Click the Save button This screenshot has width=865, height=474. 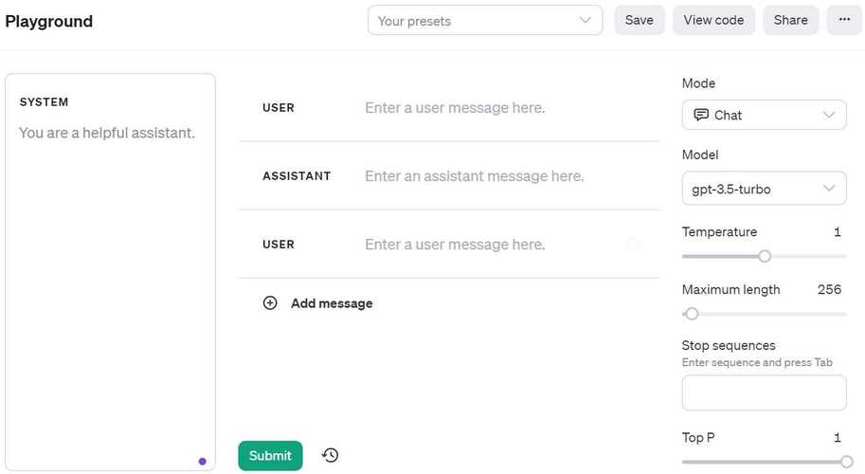(639, 20)
